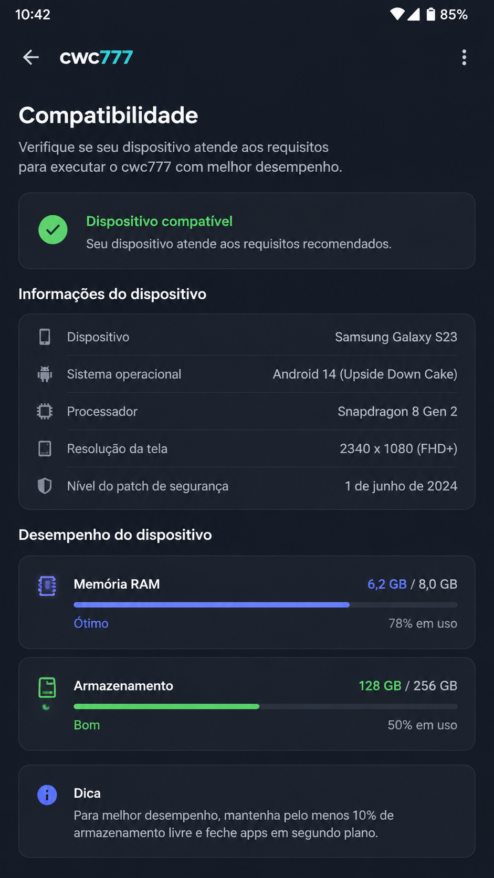Tap the processor chip icon

click(x=45, y=411)
